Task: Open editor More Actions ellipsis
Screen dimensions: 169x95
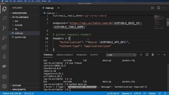Action: (x=164, y=8)
